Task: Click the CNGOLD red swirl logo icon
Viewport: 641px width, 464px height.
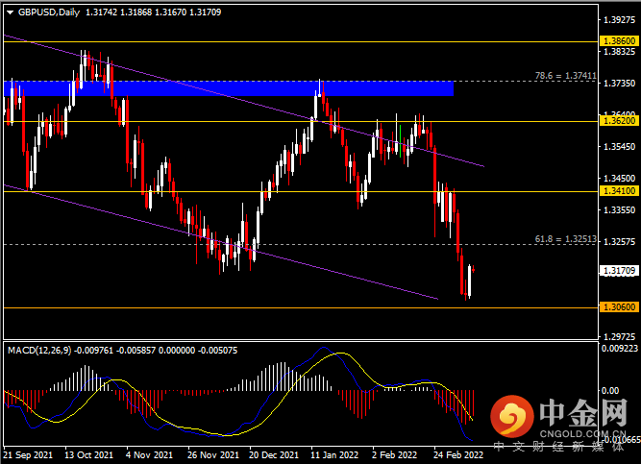Action: [512, 416]
